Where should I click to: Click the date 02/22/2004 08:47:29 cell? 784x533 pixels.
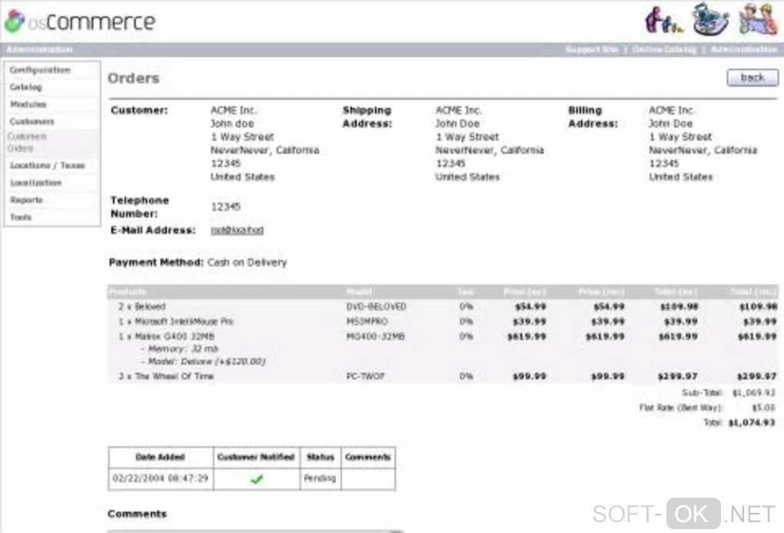tap(161, 478)
